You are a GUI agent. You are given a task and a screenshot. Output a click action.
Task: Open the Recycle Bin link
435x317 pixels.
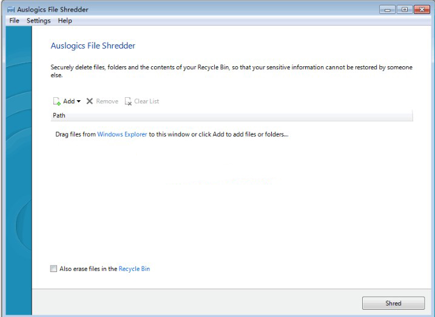tap(134, 268)
